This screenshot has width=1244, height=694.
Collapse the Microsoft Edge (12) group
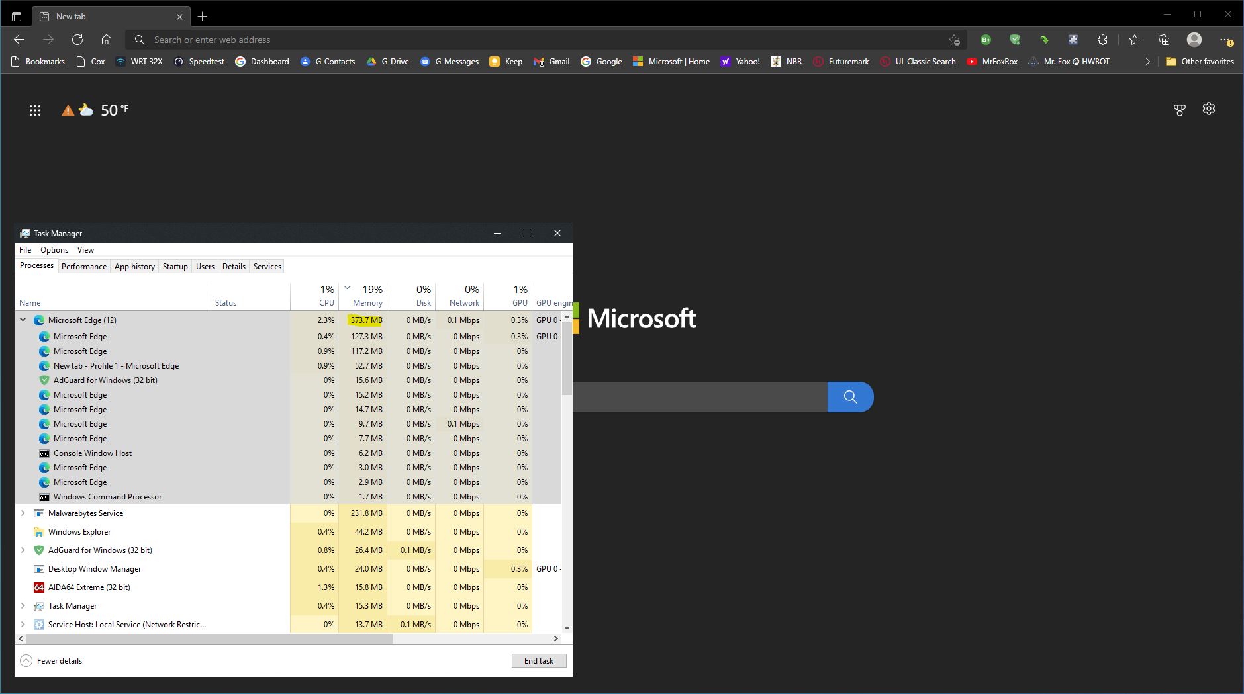coord(23,320)
